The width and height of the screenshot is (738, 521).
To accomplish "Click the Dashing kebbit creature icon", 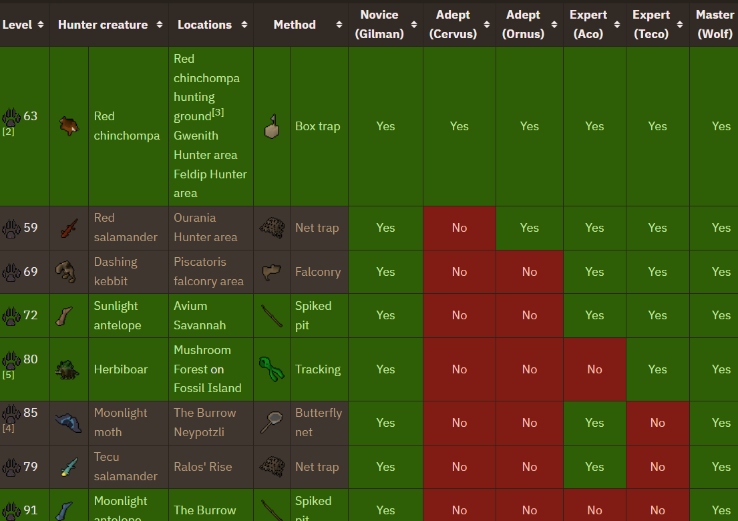I will click(66, 272).
